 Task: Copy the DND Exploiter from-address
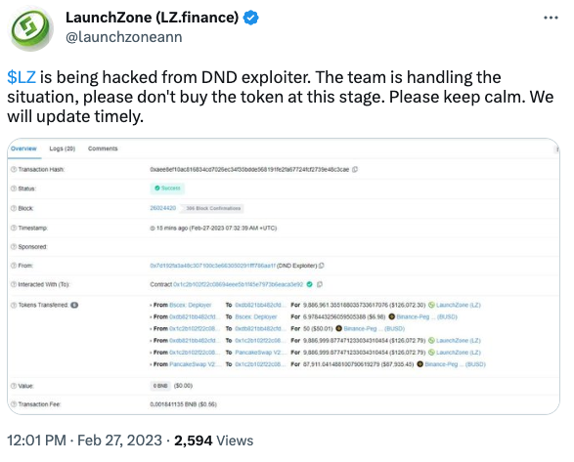[322, 266]
